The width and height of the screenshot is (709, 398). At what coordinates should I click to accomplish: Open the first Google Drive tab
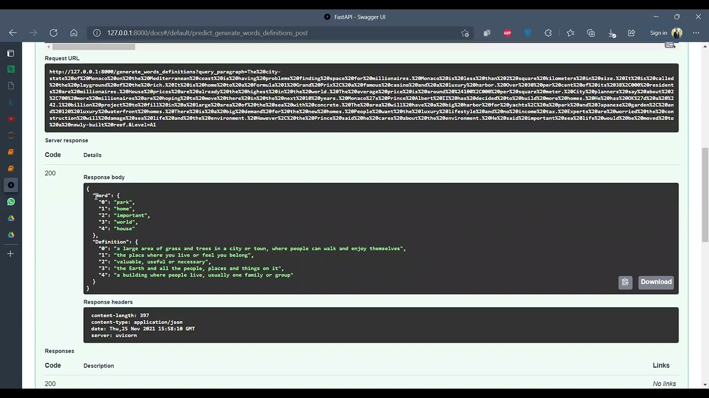click(11, 218)
